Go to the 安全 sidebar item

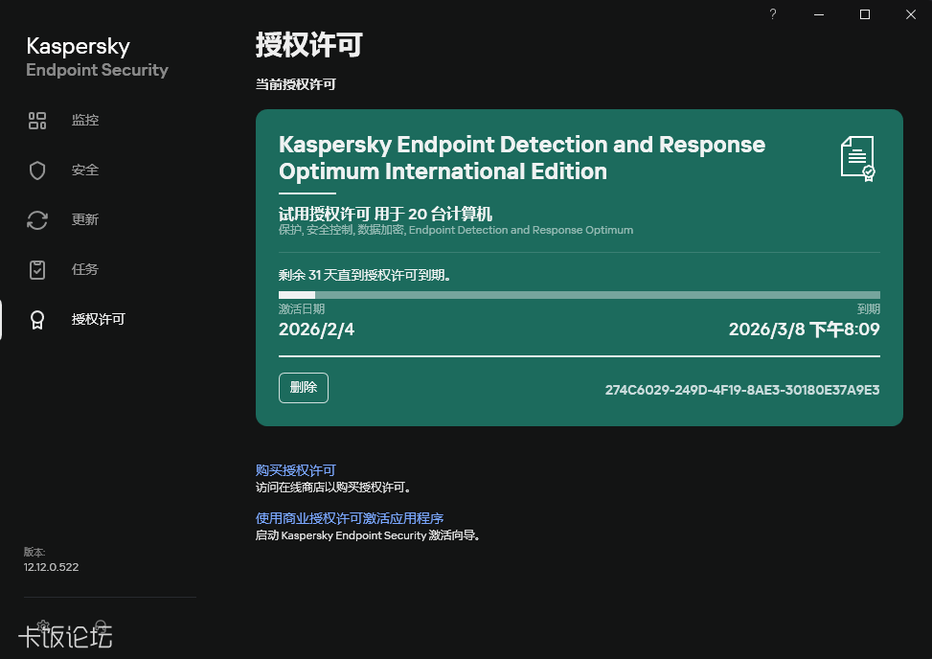pyautogui.click(x=85, y=170)
